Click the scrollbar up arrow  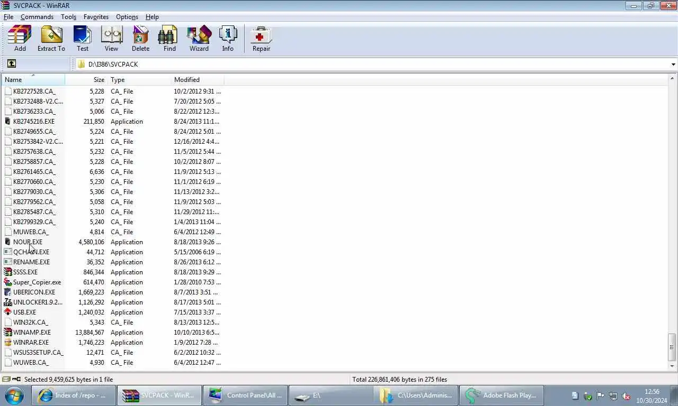pyautogui.click(x=672, y=78)
